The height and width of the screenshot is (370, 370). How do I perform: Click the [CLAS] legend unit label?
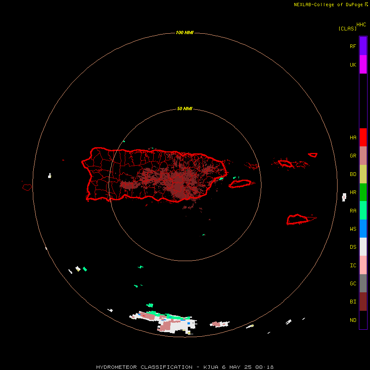pyautogui.click(x=347, y=28)
